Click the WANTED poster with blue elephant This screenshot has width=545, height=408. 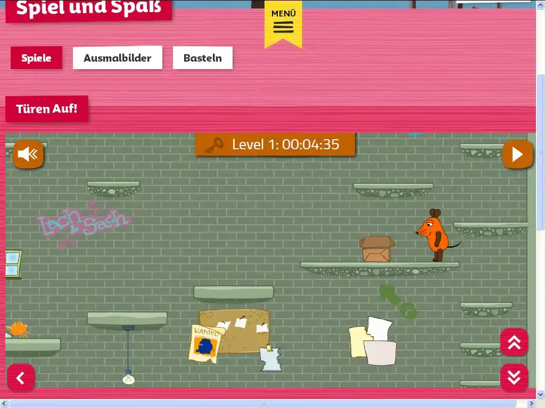click(206, 344)
